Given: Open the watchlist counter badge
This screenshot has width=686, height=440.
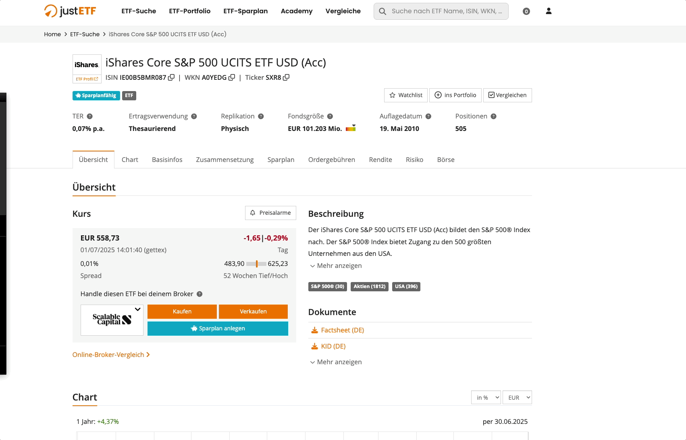Looking at the screenshot, I should [x=526, y=11].
